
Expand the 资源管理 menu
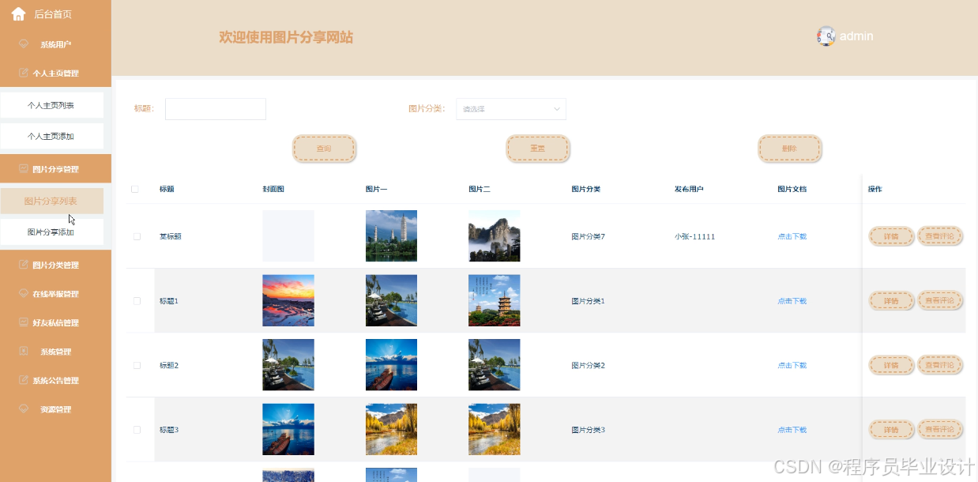[x=55, y=409]
